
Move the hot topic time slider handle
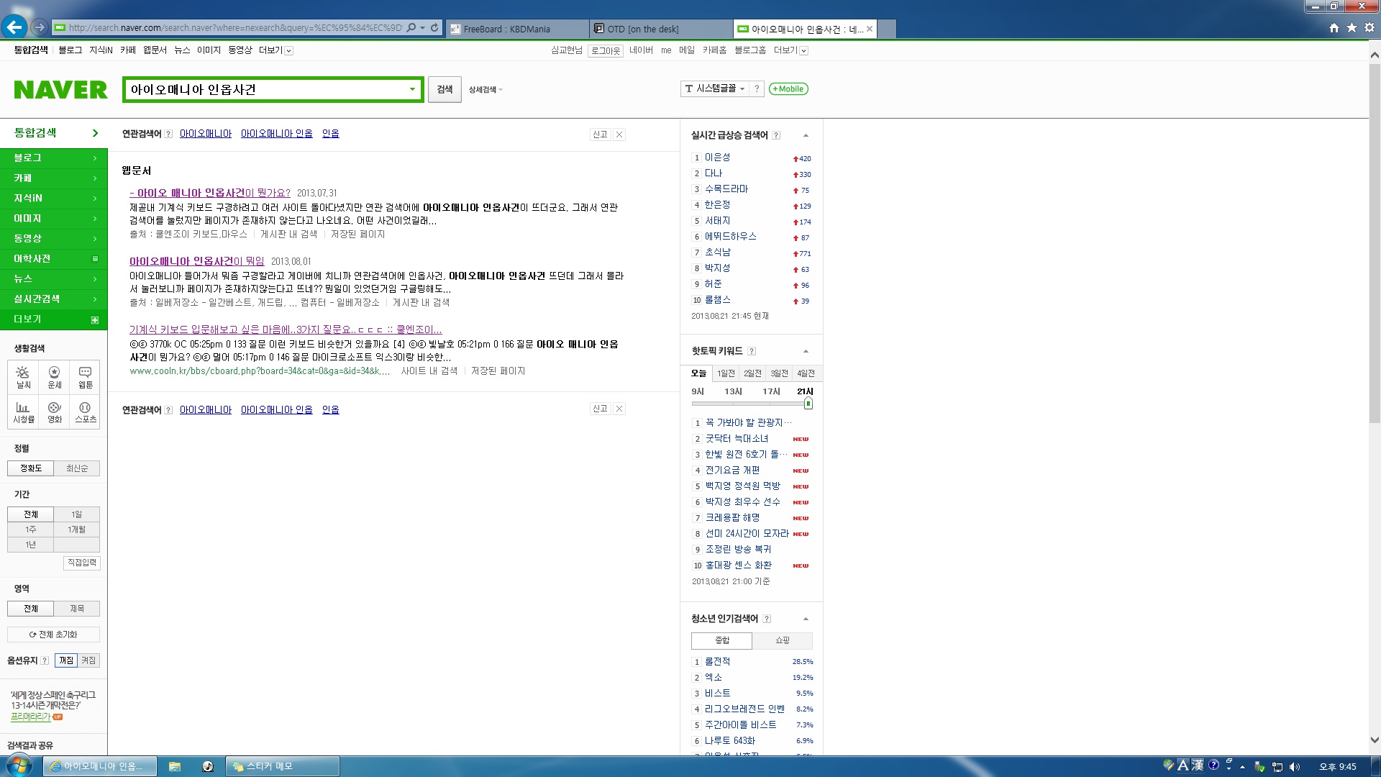point(808,404)
